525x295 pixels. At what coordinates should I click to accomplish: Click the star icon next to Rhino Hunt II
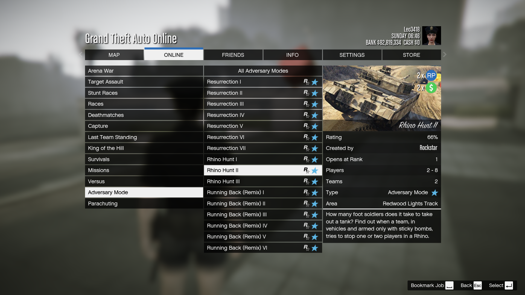click(x=315, y=170)
